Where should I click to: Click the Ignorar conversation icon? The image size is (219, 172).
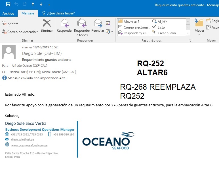(4, 23)
